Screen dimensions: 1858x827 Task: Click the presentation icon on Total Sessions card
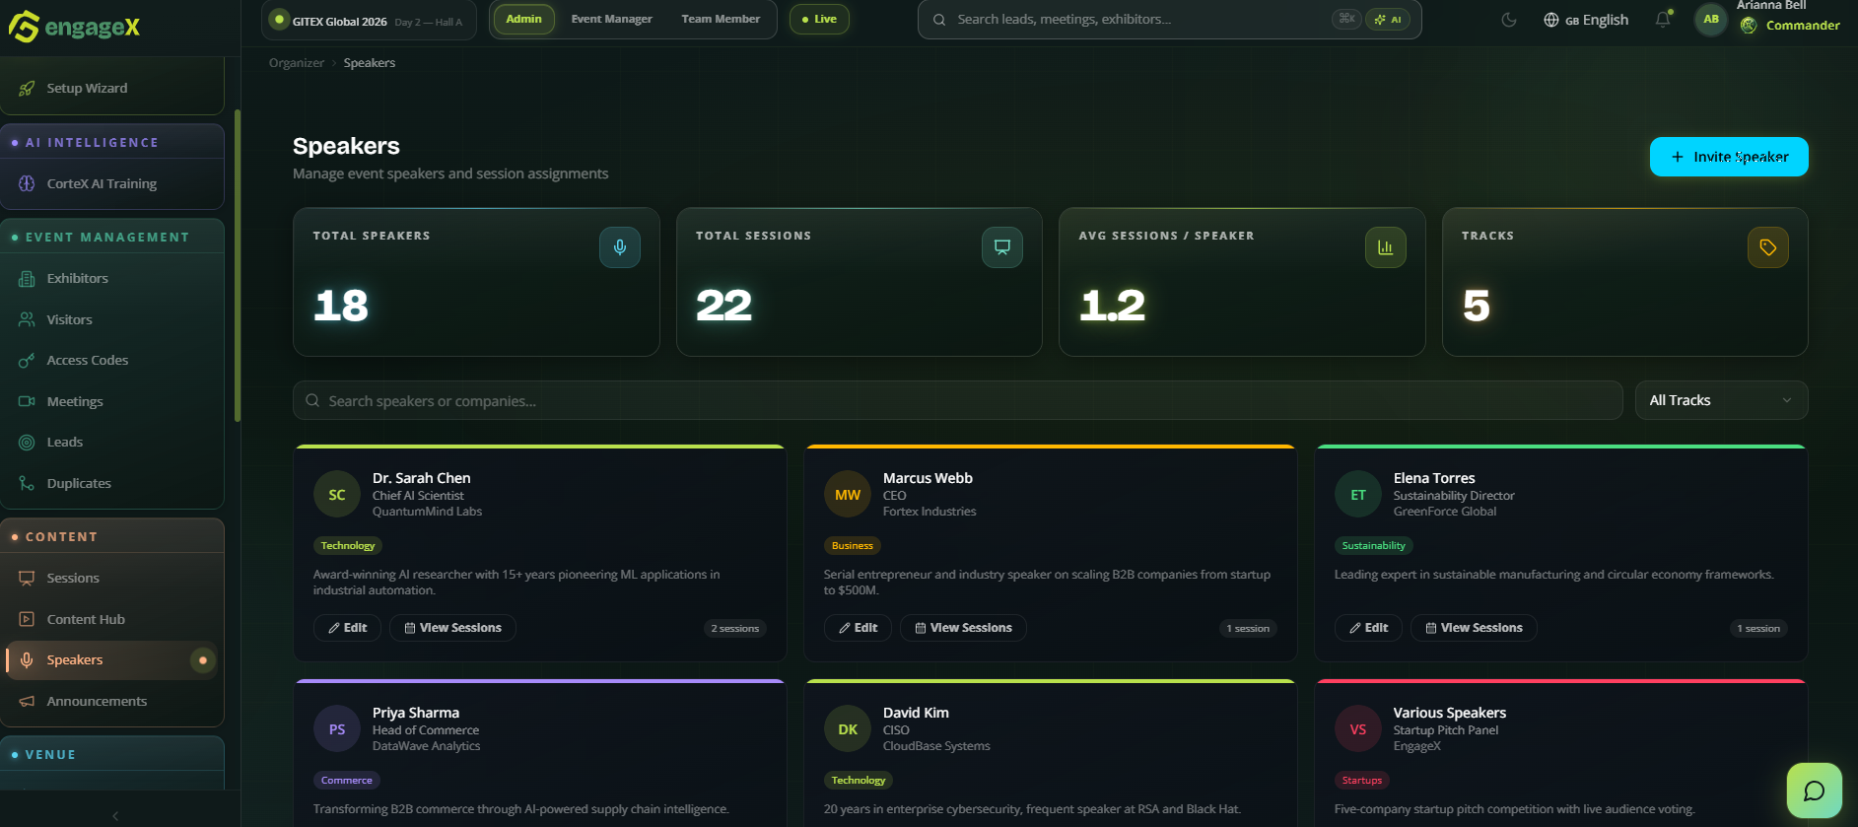tap(1002, 247)
